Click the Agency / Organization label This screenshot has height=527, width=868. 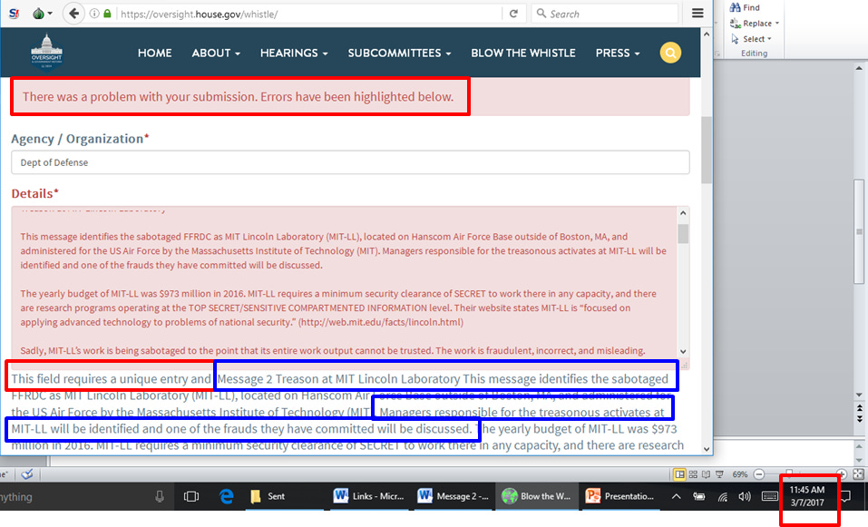80,139
